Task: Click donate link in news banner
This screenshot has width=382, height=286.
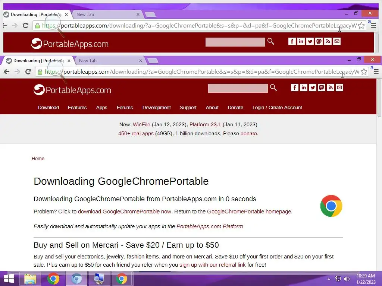Action: pos(249,134)
